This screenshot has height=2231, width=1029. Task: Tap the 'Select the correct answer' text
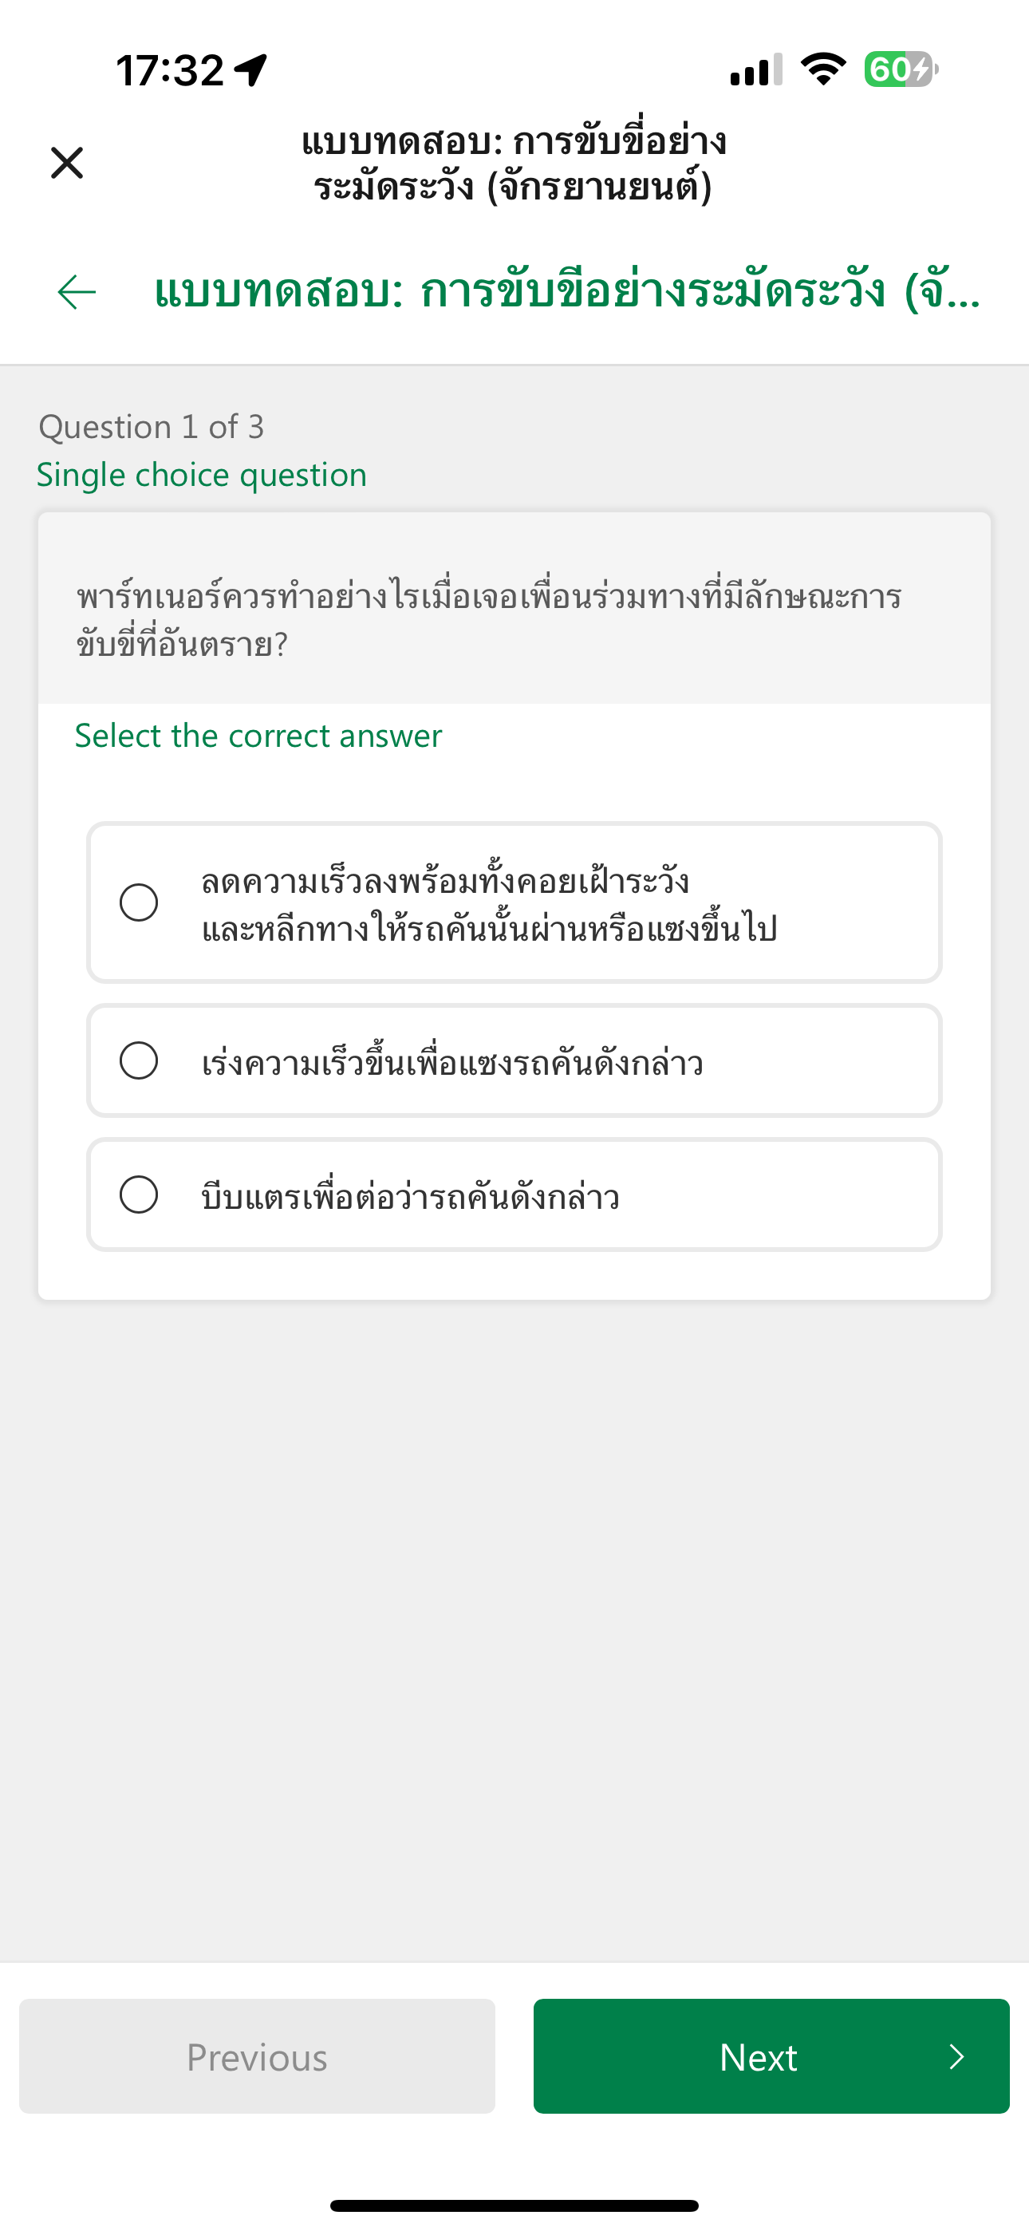click(258, 736)
